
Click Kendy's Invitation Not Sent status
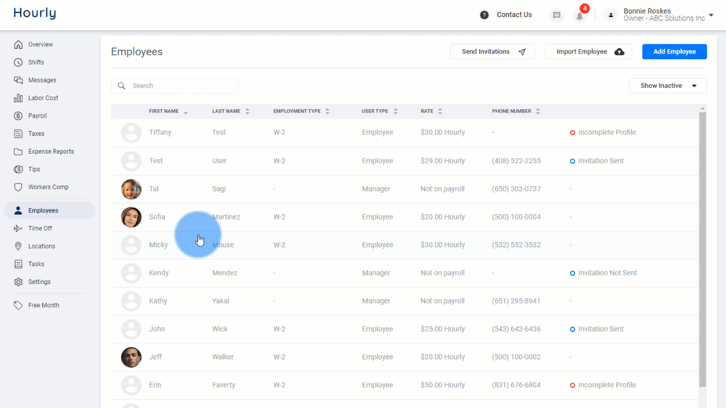tap(603, 273)
